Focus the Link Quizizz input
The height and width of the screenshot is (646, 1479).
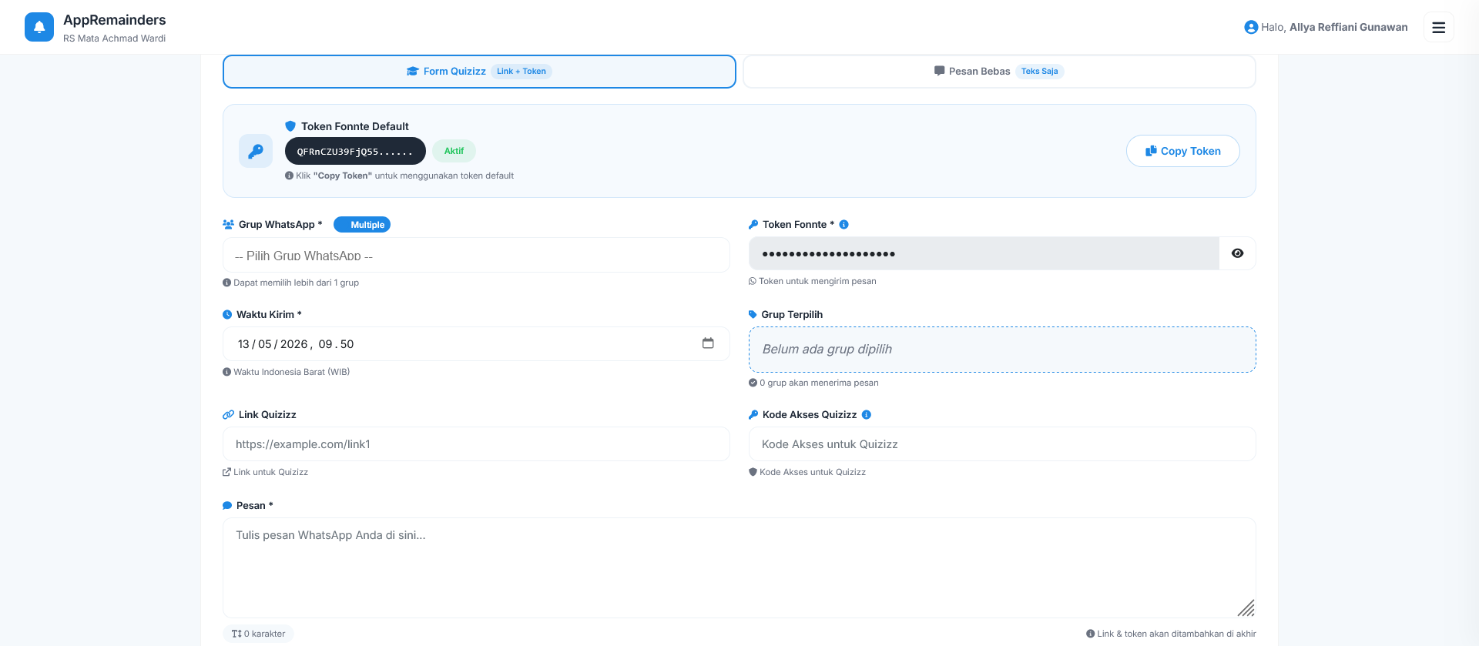(476, 444)
